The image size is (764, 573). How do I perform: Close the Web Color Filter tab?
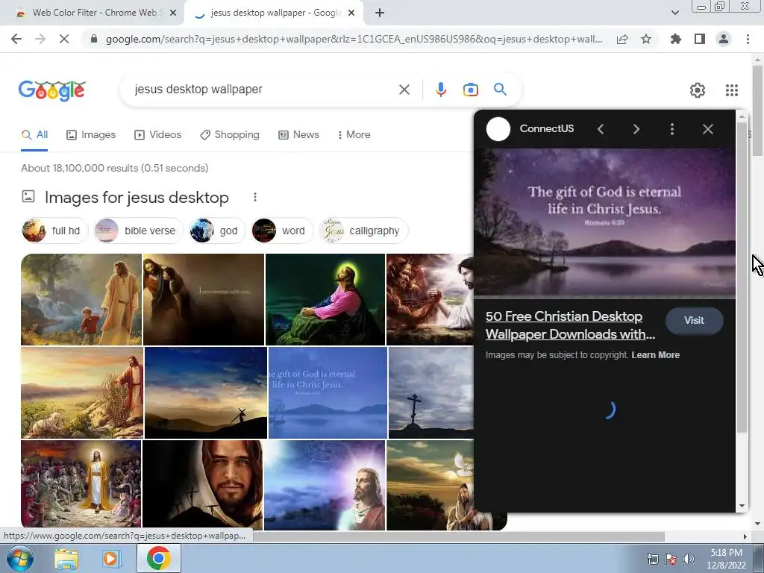pos(173,13)
